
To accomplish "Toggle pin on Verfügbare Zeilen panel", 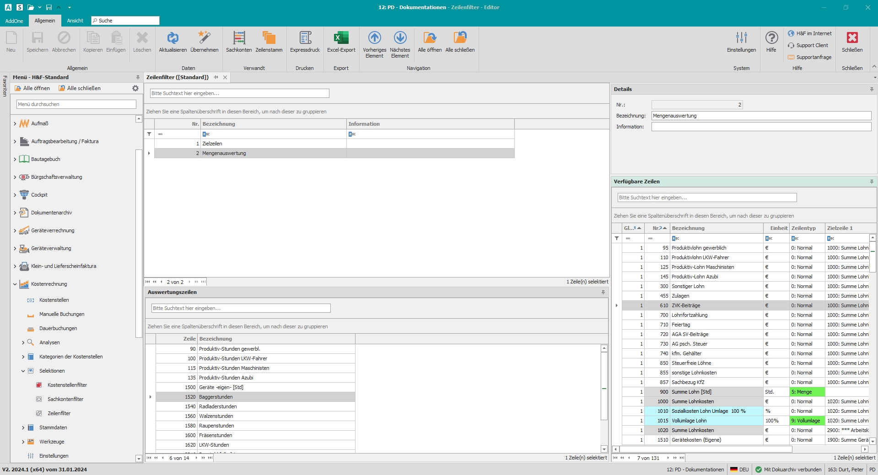I will click(872, 181).
